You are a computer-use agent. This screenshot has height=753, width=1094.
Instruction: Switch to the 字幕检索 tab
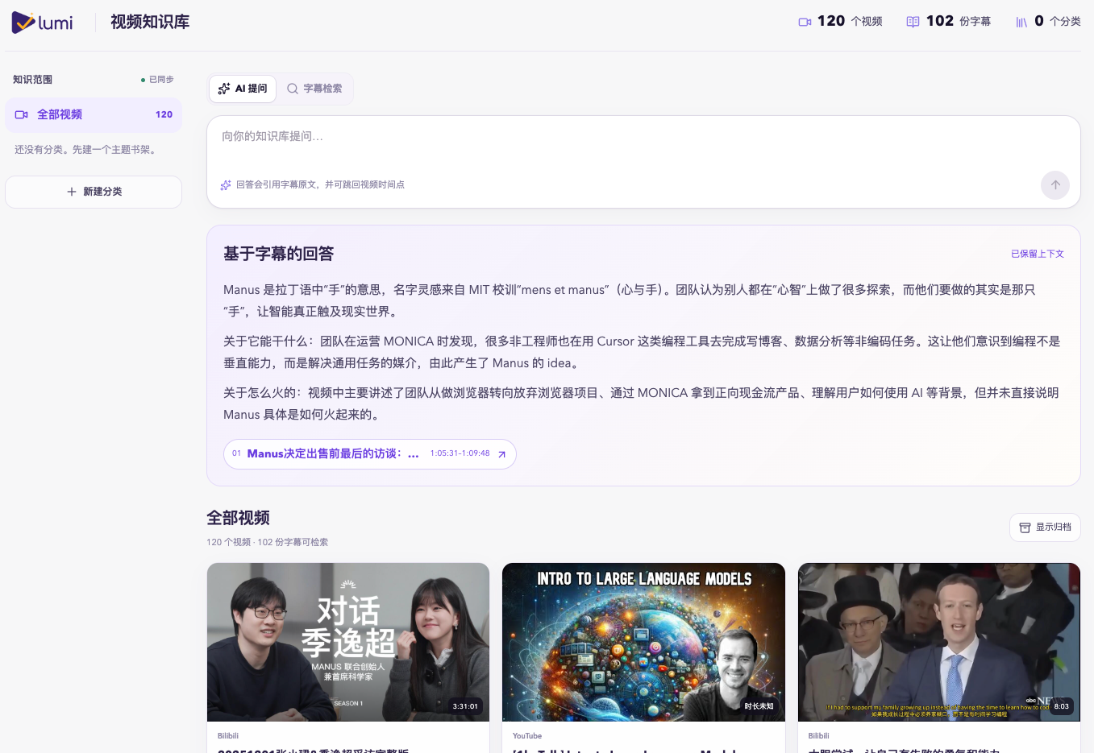pyautogui.click(x=314, y=89)
